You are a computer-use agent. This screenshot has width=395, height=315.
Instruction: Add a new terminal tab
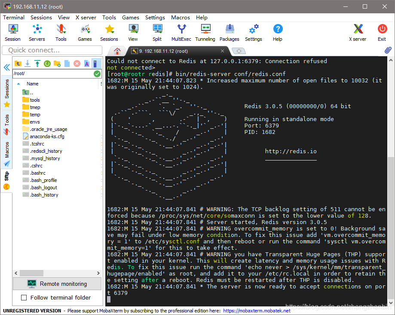[x=239, y=51]
